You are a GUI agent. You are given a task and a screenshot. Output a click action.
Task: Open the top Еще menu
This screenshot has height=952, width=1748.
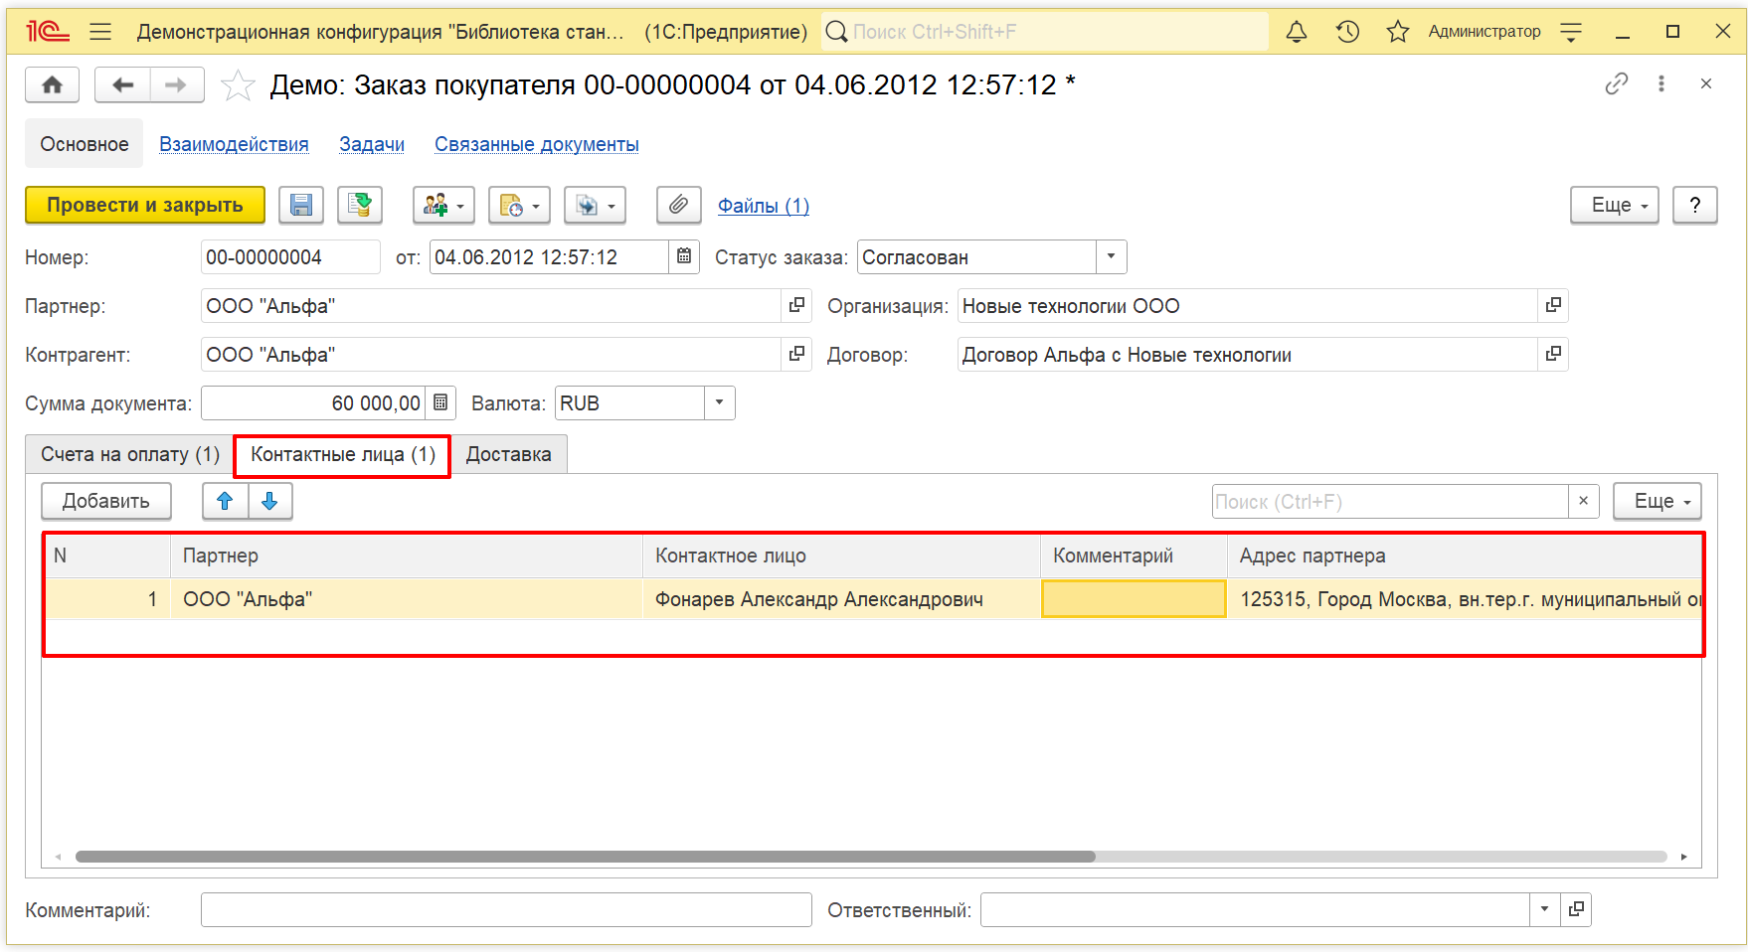[x=1615, y=206]
